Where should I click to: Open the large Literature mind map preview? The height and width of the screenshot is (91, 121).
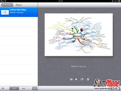click(x=79, y=35)
